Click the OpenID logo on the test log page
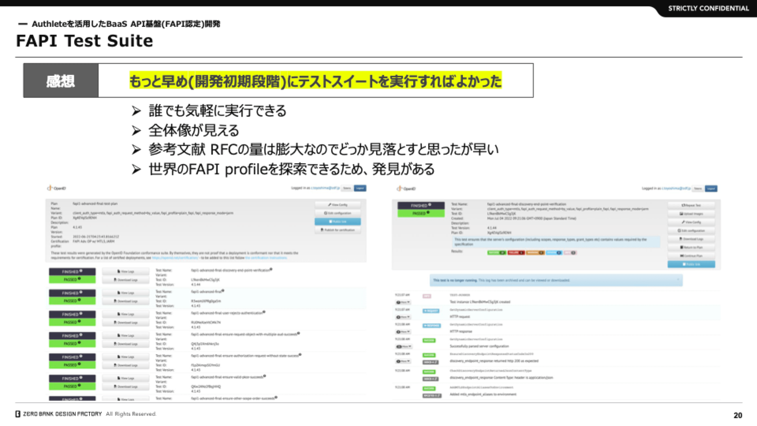Screen dimensions: 757x426 tap(406, 189)
